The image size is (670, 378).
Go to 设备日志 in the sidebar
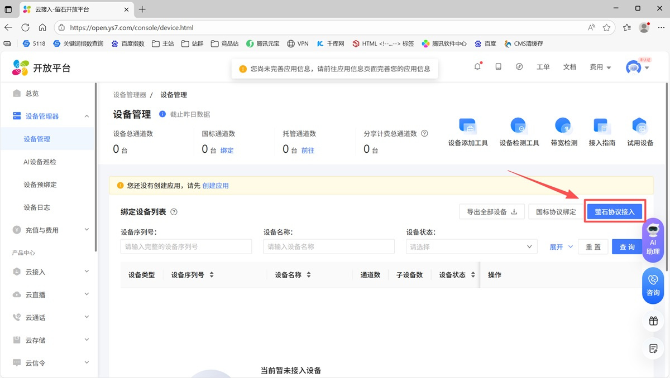37,207
